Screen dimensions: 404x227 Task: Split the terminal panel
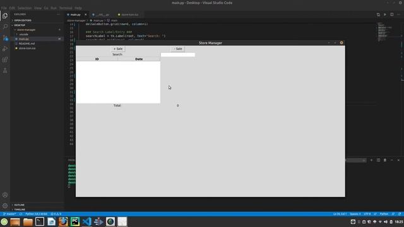pos(378,160)
